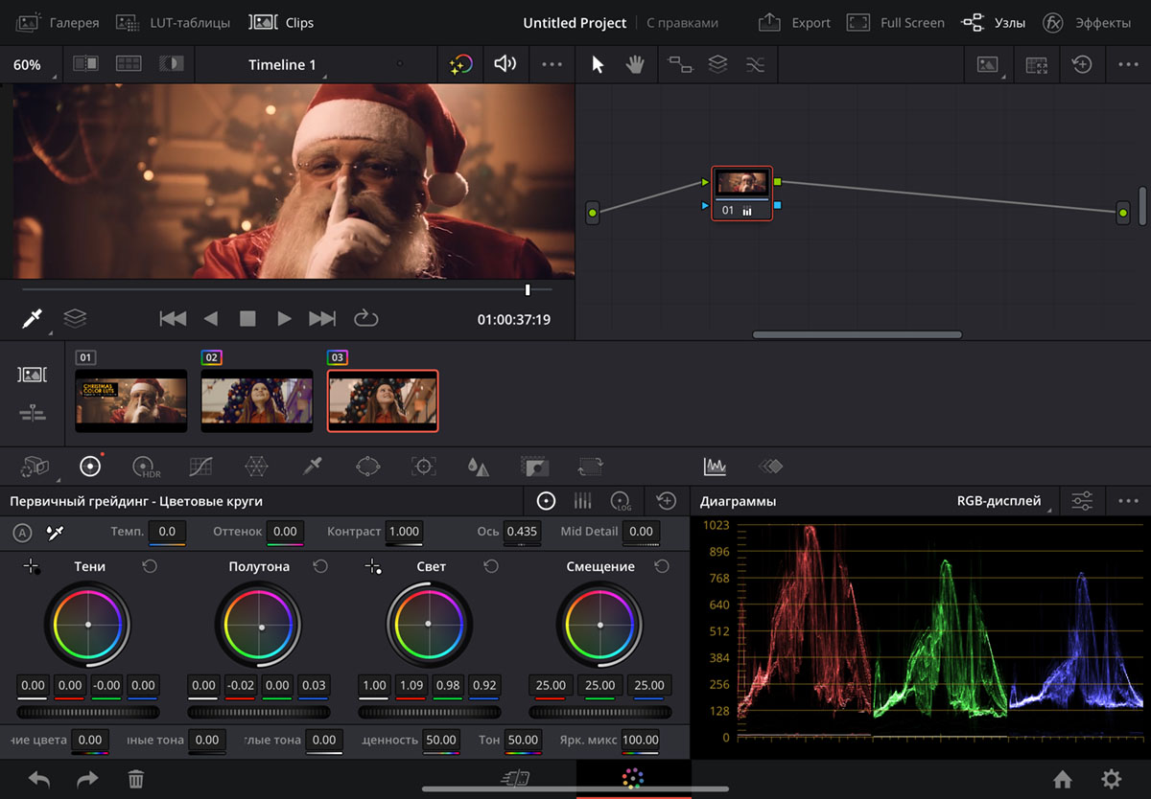Open the Галерея tab

point(59,22)
